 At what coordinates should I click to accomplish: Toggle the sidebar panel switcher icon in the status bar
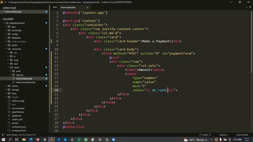point(3,135)
